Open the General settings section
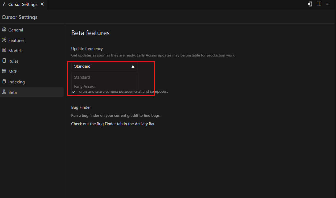This screenshot has width=336, height=198. click(x=32, y=30)
